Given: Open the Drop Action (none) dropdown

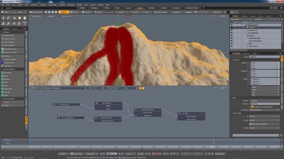Looking at the screenshot, I should (x=122, y=12).
